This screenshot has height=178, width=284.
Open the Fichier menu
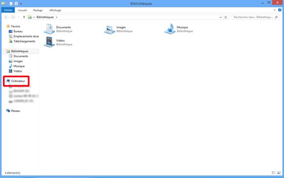8,10
